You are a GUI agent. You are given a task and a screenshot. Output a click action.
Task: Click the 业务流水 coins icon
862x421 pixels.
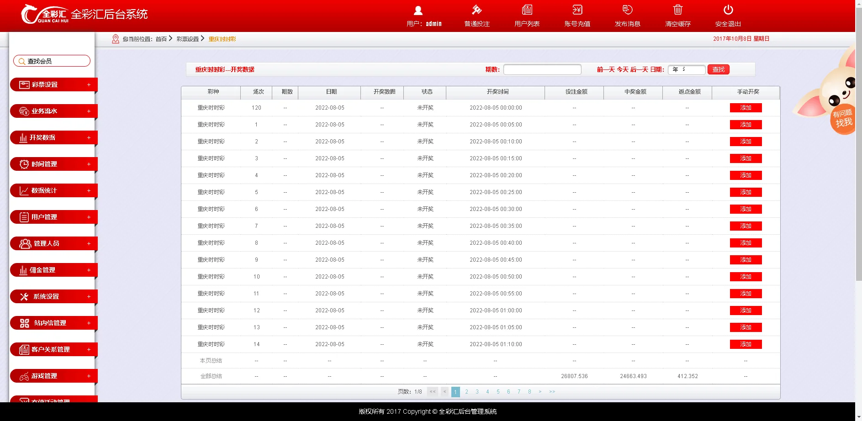point(24,111)
